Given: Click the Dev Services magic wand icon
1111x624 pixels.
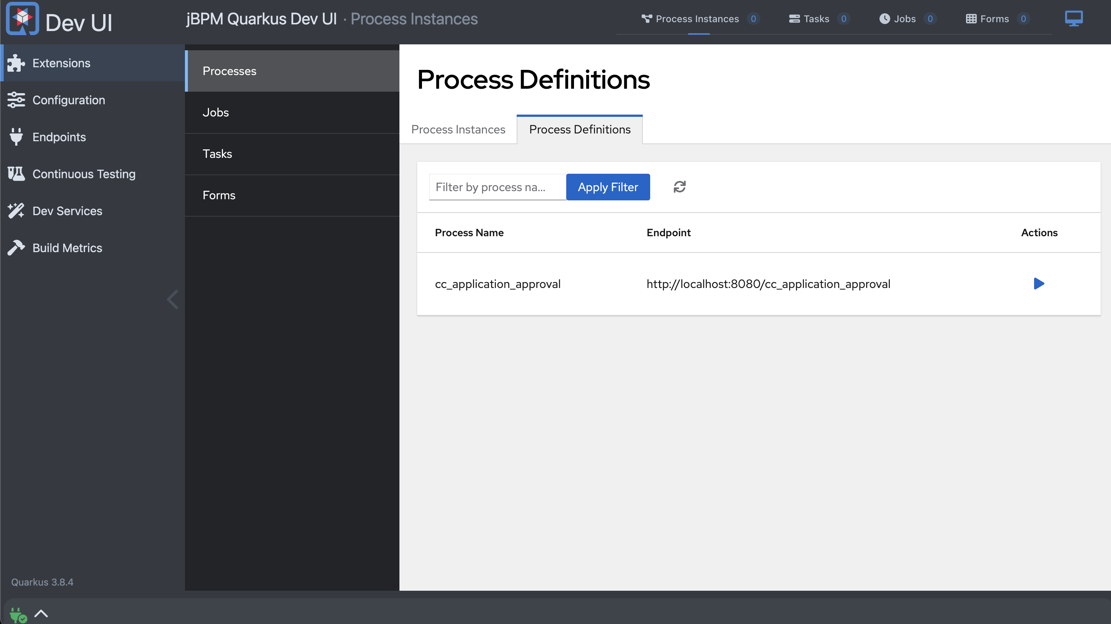Looking at the screenshot, I should click(x=16, y=211).
